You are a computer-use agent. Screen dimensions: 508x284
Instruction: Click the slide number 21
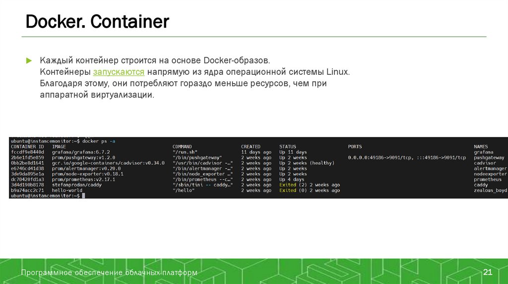488,272
